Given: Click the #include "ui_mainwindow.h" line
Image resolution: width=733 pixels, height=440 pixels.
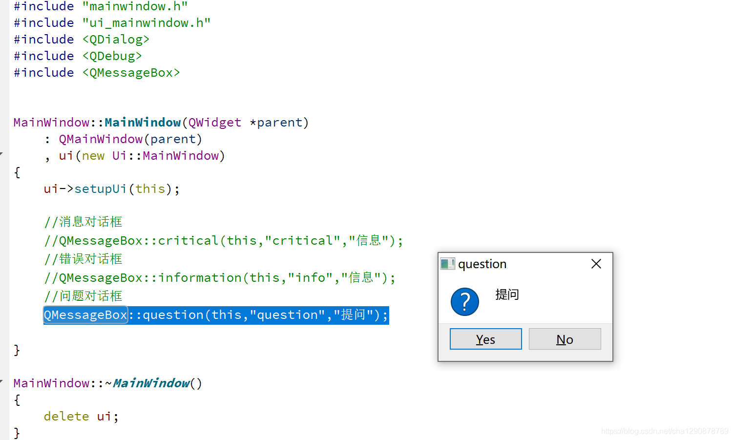Looking at the screenshot, I should coord(112,23).
